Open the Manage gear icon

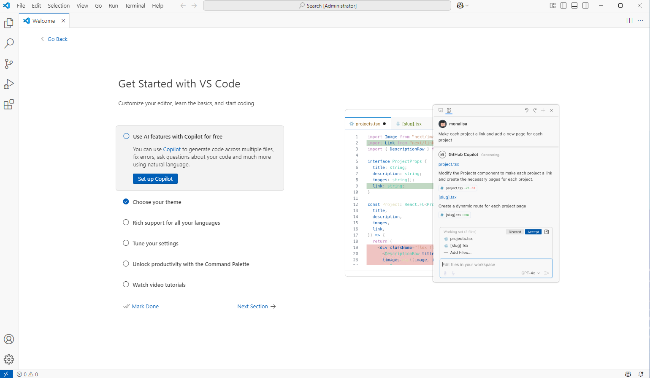[x=9, y=359]
